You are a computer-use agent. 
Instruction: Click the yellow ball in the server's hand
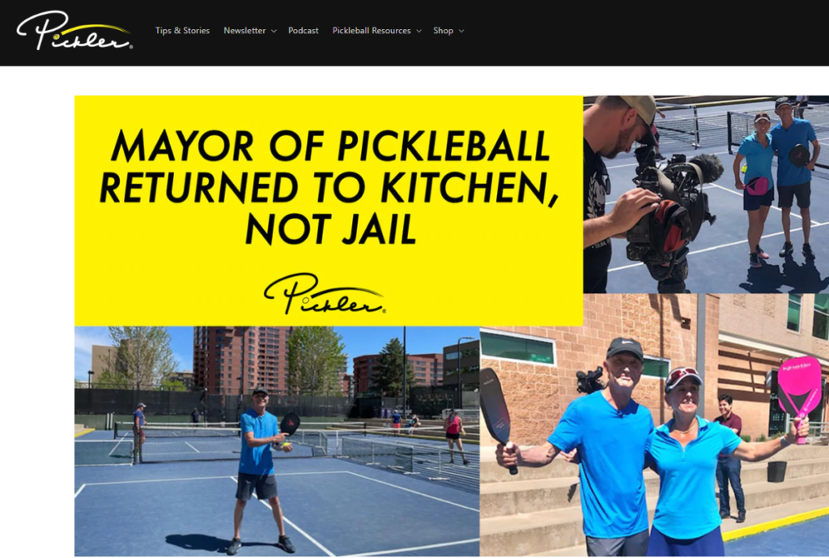tap(286, 445)
